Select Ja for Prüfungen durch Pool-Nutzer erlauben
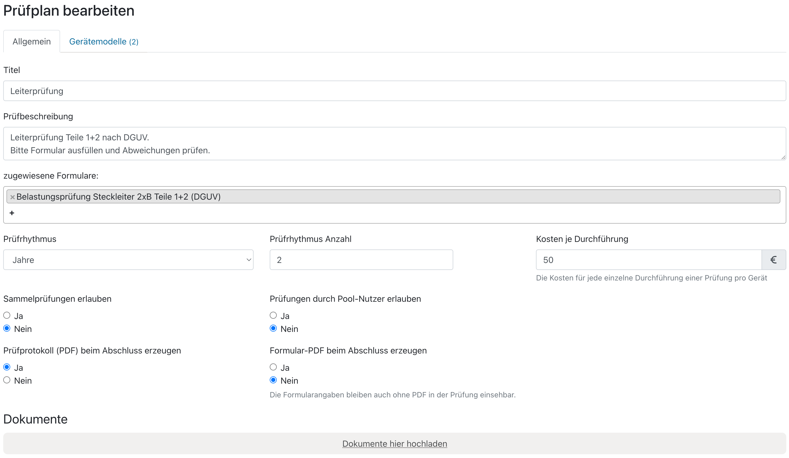 click(273, 315)
